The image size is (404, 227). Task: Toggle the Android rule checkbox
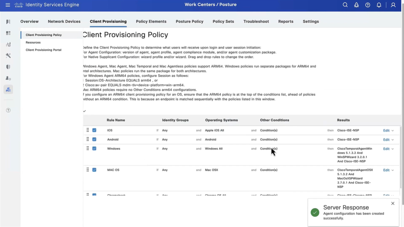click(x=94, y=139)
